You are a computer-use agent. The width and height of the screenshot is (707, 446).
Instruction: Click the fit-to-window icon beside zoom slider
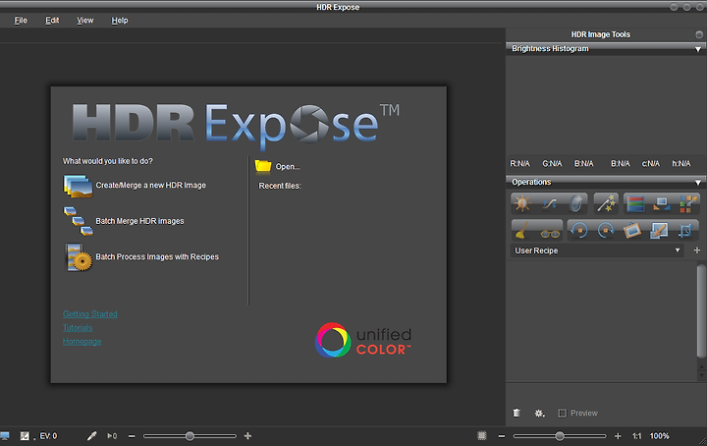482,435
